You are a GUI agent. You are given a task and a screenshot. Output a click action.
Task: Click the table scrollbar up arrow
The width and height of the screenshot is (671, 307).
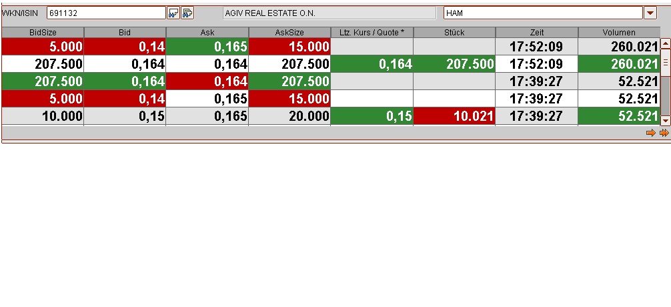click(x=666, y=43)
